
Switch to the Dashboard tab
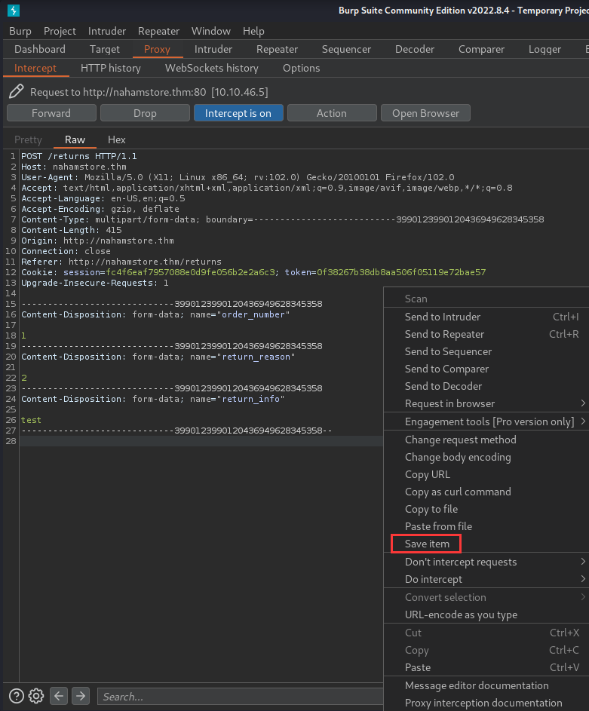click(x=40, y=49)
